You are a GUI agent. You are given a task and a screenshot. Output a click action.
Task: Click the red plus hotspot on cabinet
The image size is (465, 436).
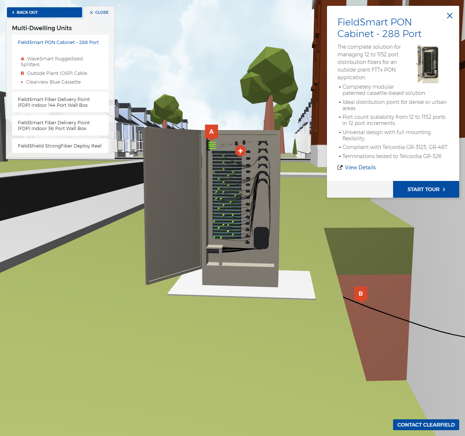coord(240,151)
